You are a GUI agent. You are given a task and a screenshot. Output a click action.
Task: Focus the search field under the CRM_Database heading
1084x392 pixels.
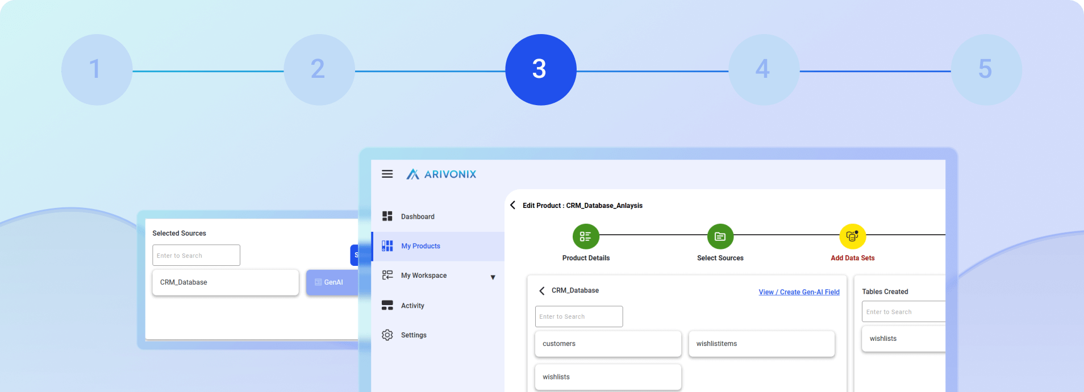point(579,316)
